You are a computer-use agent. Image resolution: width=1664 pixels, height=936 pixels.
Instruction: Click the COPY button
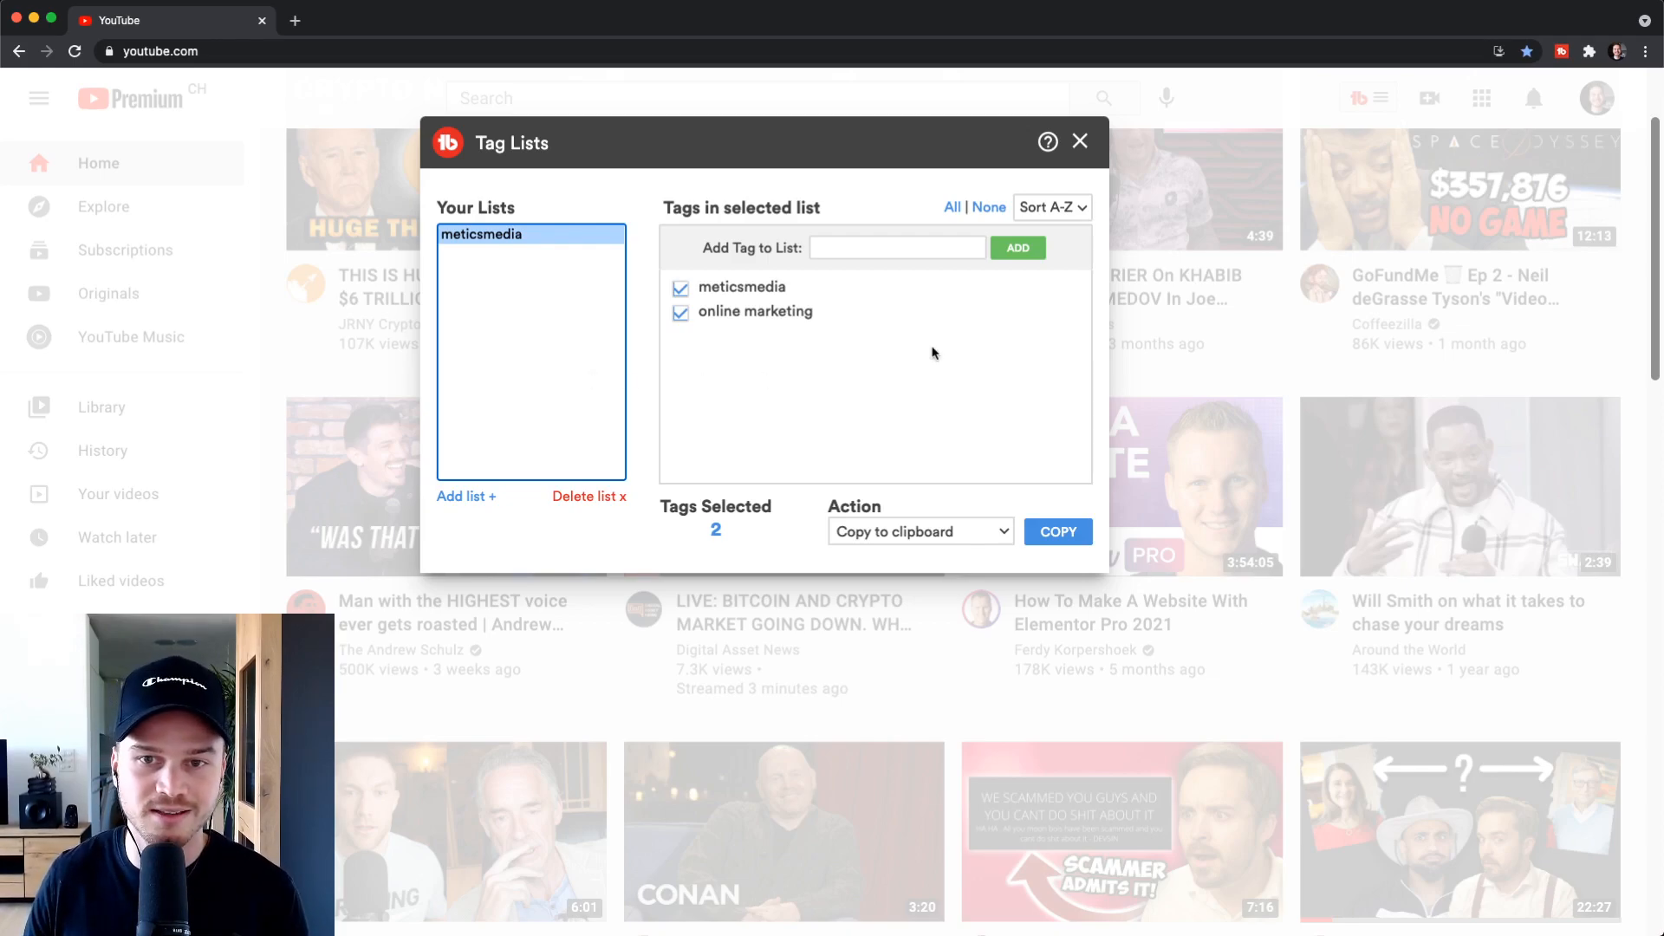[1058, 531]
